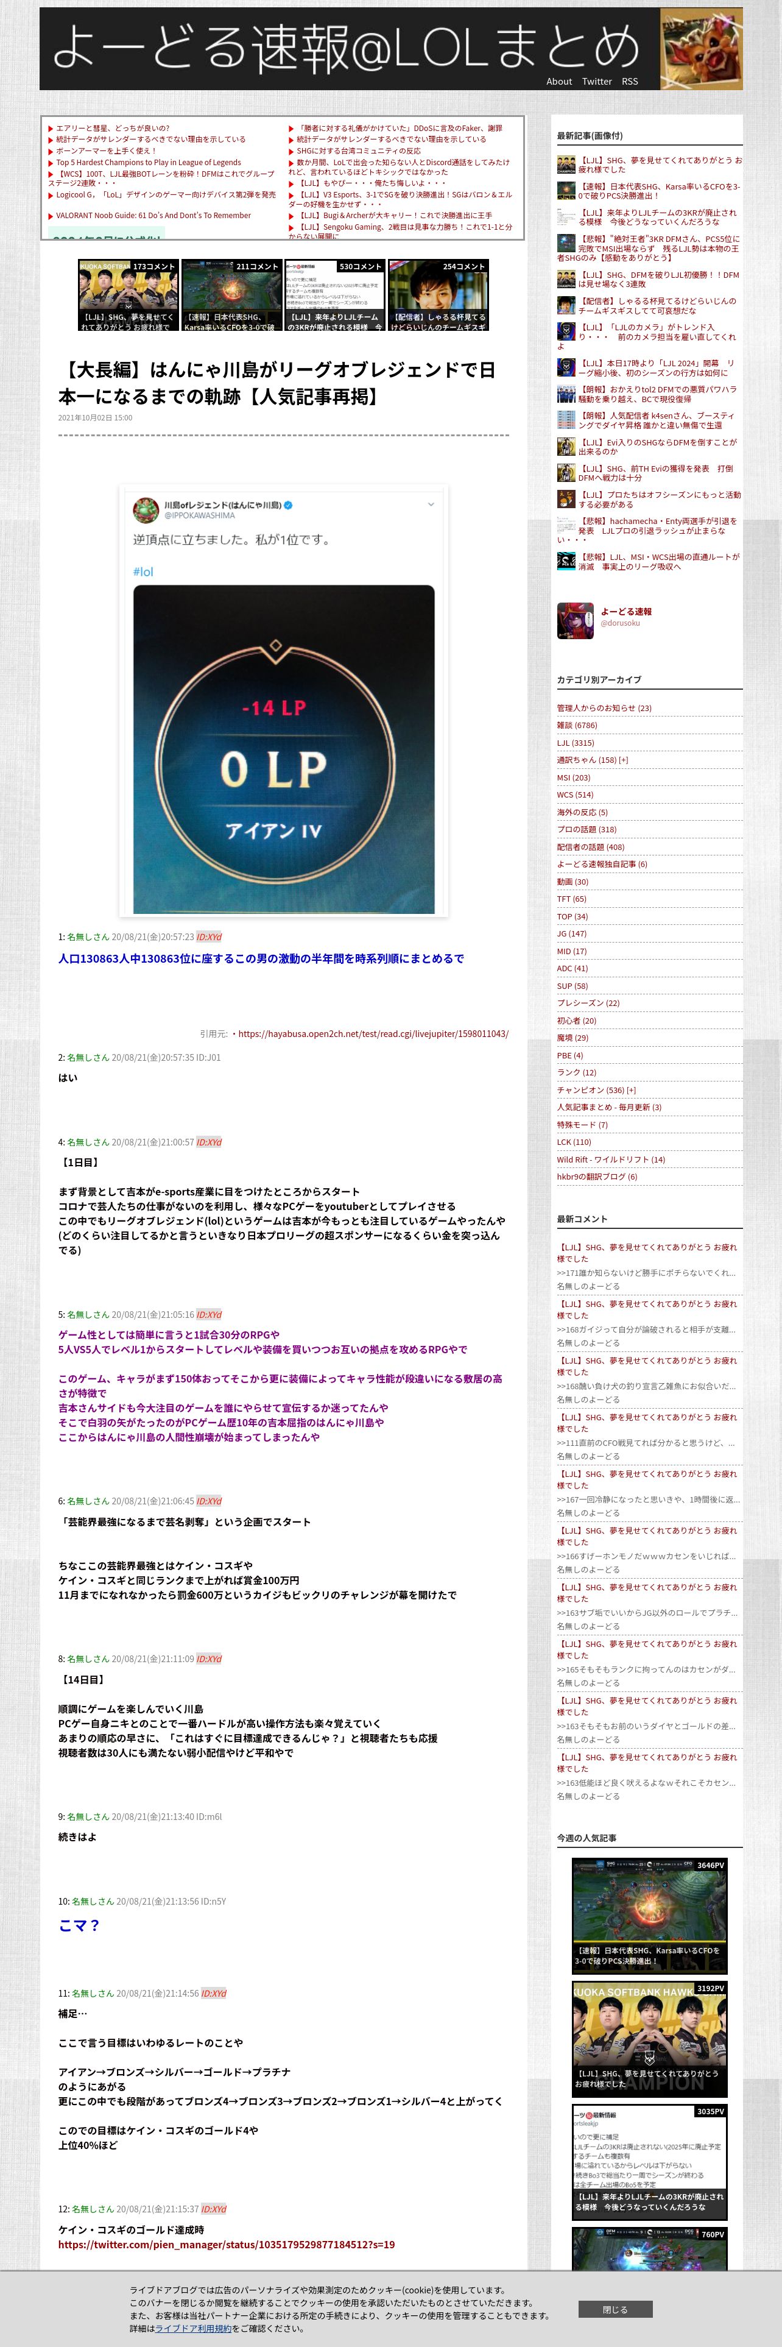Open category Wild Rift - ワイルドリフト (14)

(x=611, y=1159)
